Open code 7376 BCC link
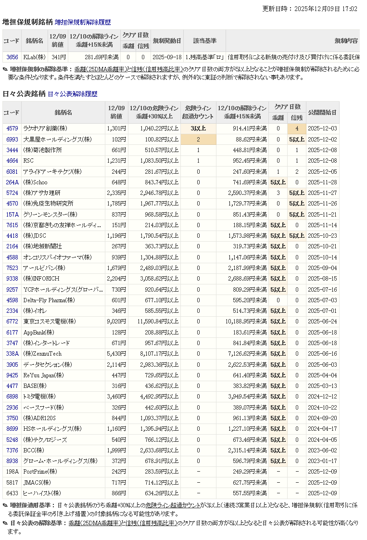This screenshot has width=367, height=540. [12, 450]
